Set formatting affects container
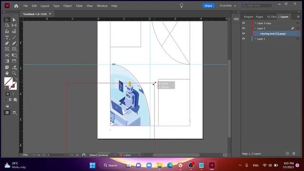Viewport: 304px width, 171px height. pyautogui.click(x=8, y=94)
